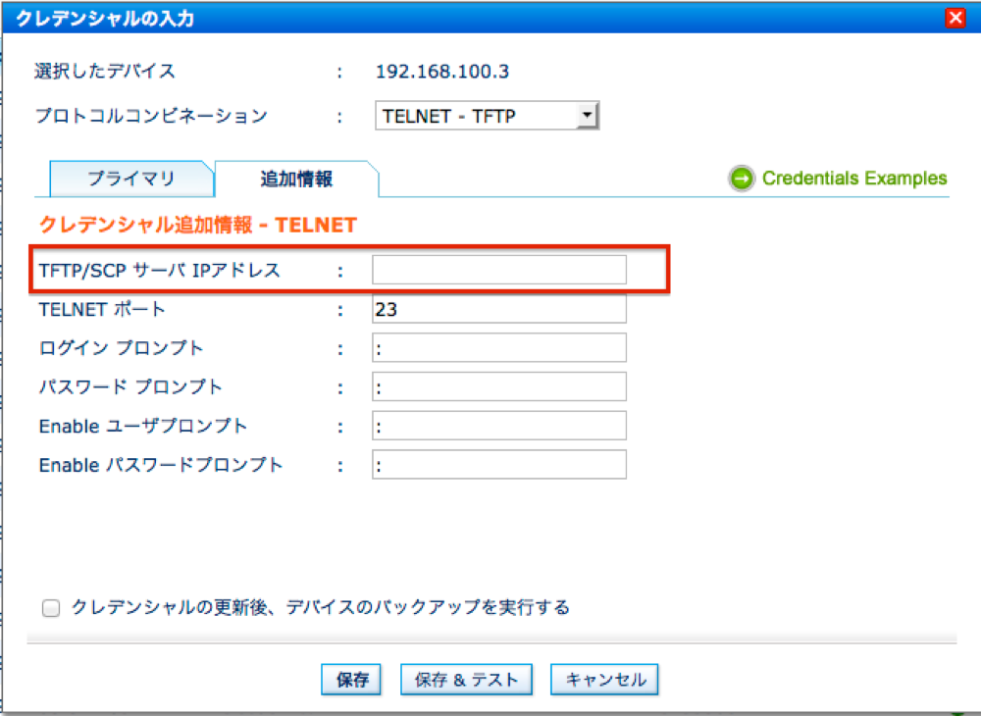Image resolution: width=981 pixels, height=716 pixels.
Task: Click the TELNET ポート input field
Action: pos(498,309)
